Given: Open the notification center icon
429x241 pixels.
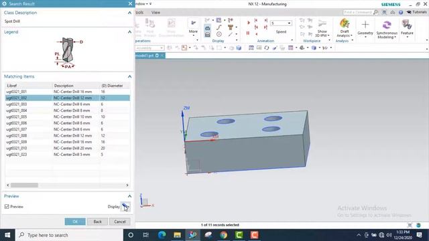Looking at the screenshot, I should point(420,235).
